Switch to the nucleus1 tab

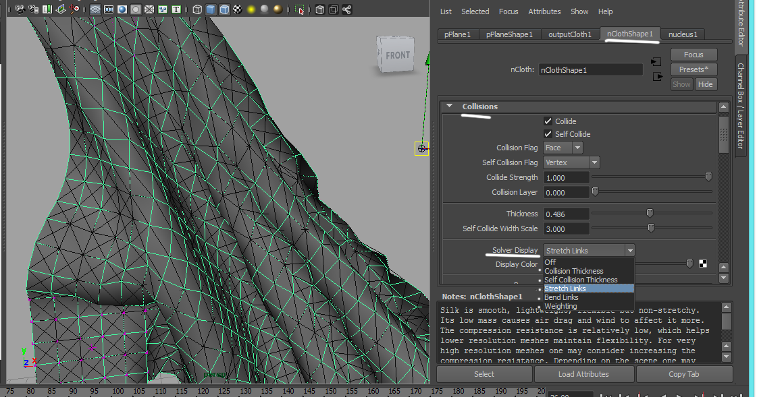683,34
